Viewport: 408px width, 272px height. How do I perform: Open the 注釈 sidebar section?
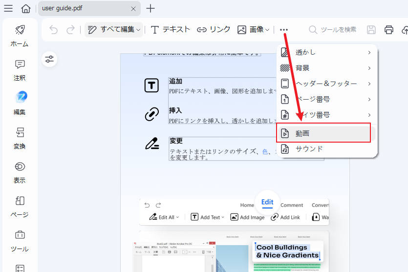coord(20,70)
